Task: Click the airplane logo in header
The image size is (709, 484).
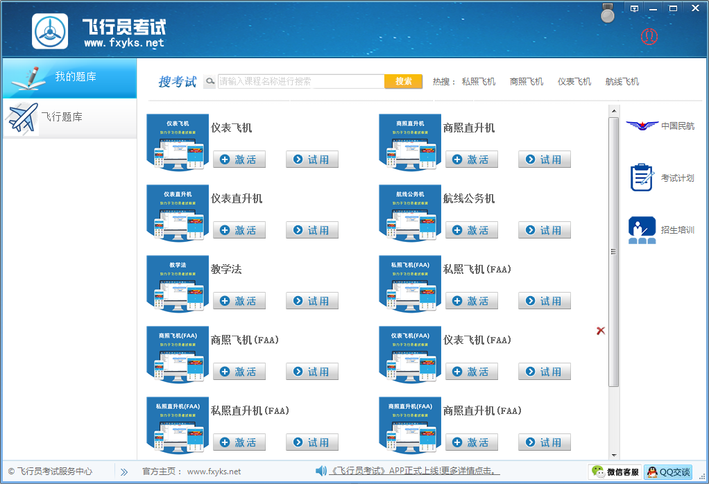Action: [x=50, y=31]
